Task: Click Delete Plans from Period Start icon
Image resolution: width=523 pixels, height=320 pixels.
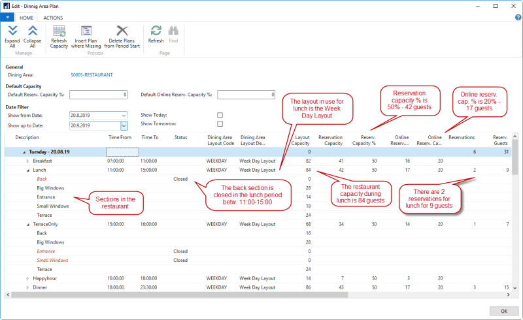Action: coord(122,31)
